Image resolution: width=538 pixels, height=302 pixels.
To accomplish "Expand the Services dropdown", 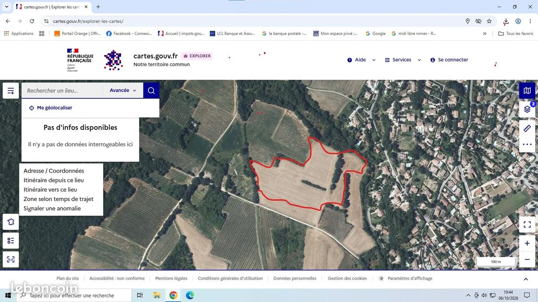I will click(403, 60).
